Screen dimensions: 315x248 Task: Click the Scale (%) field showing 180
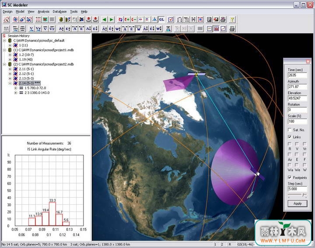coord(297,121)
